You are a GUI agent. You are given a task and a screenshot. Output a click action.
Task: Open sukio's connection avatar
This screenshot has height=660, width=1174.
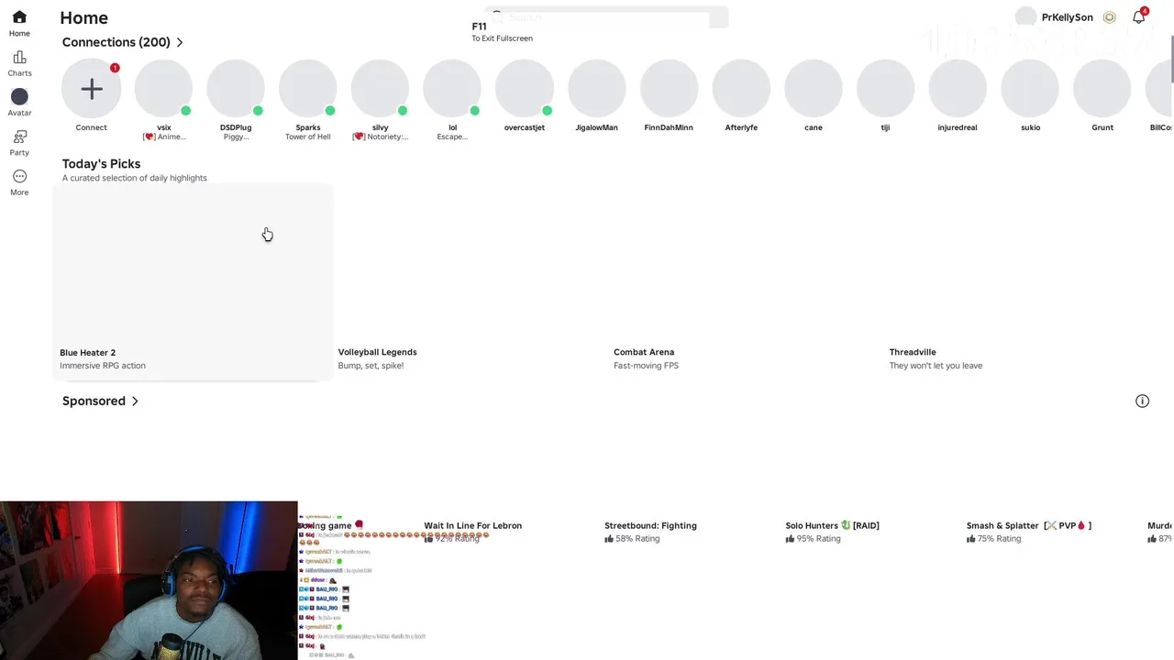point(1030,89)
